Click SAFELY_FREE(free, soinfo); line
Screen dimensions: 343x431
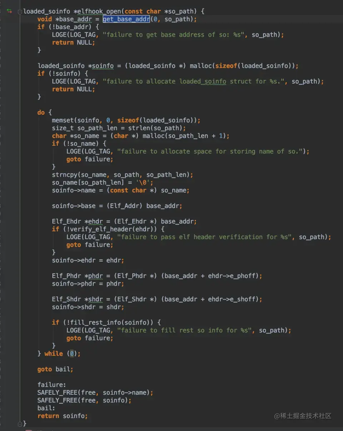point(85,400)
